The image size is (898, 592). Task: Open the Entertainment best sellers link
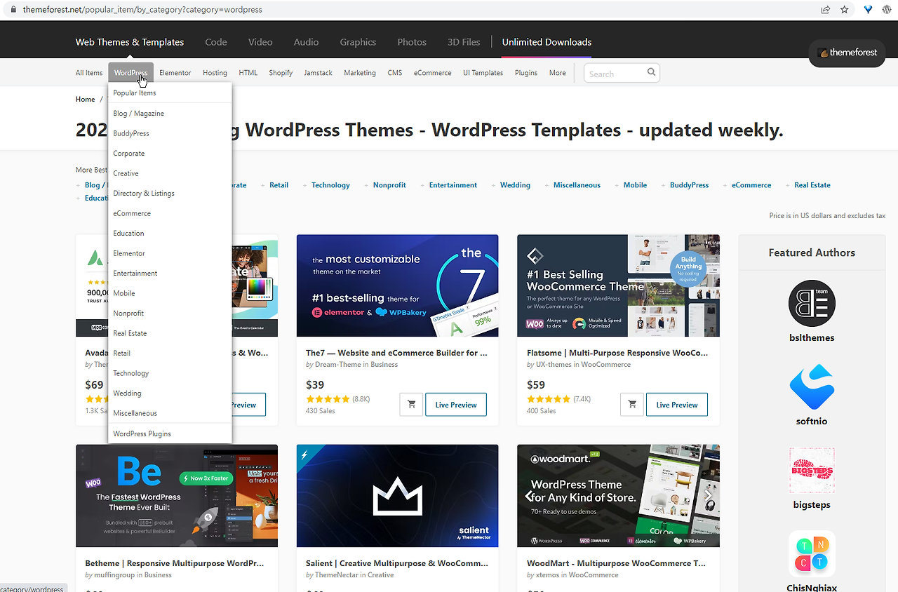click(453, 185)
